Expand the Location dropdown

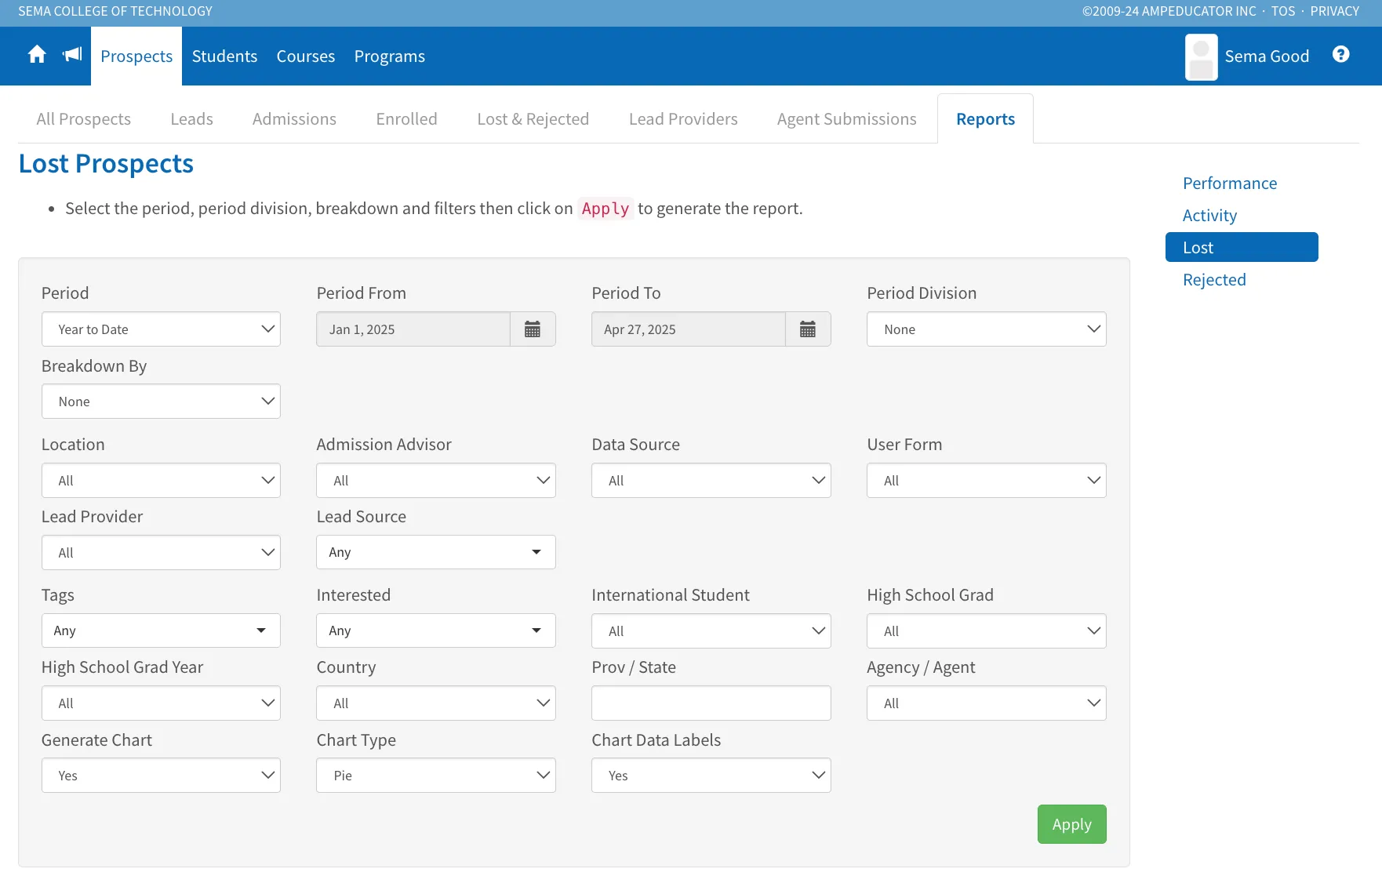(x=161, y=481)
